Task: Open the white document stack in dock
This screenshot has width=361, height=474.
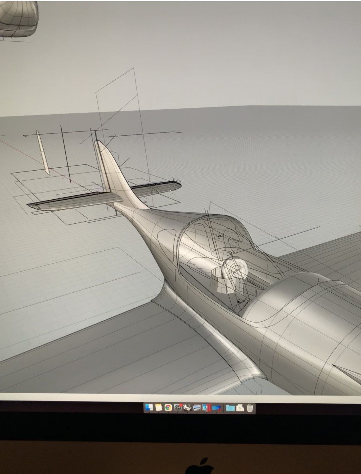Action: click(x=240, y=408)
